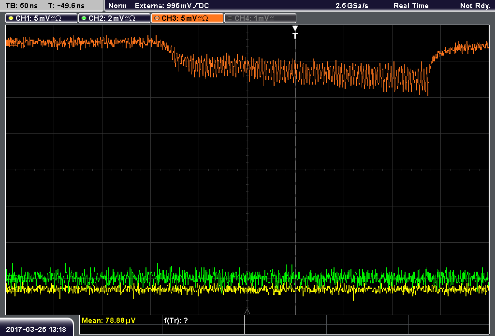Click the Extern 995 mV DC trigger source readout
The image size is (495, 336).
(x=172, y=6)
